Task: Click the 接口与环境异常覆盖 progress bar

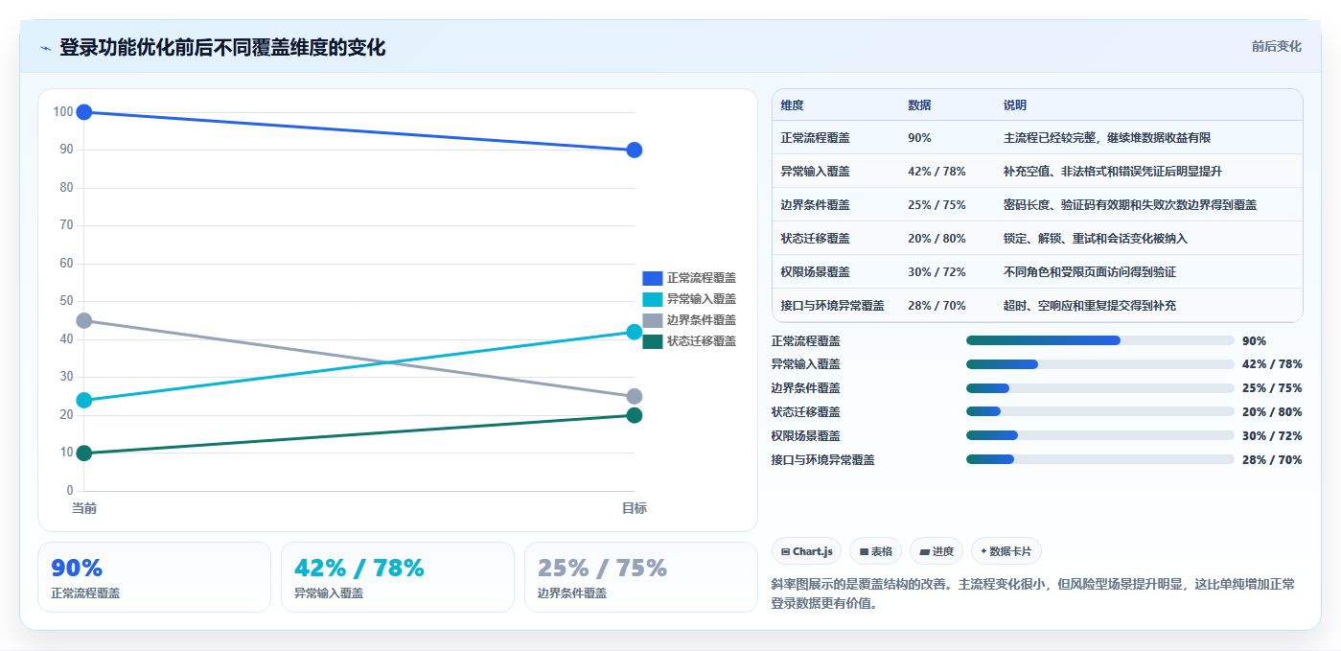Action: (x=1100, y=459)
